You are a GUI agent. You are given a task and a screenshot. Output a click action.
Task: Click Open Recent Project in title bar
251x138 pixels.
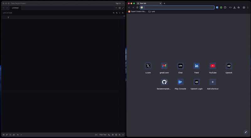coord(18,3)
